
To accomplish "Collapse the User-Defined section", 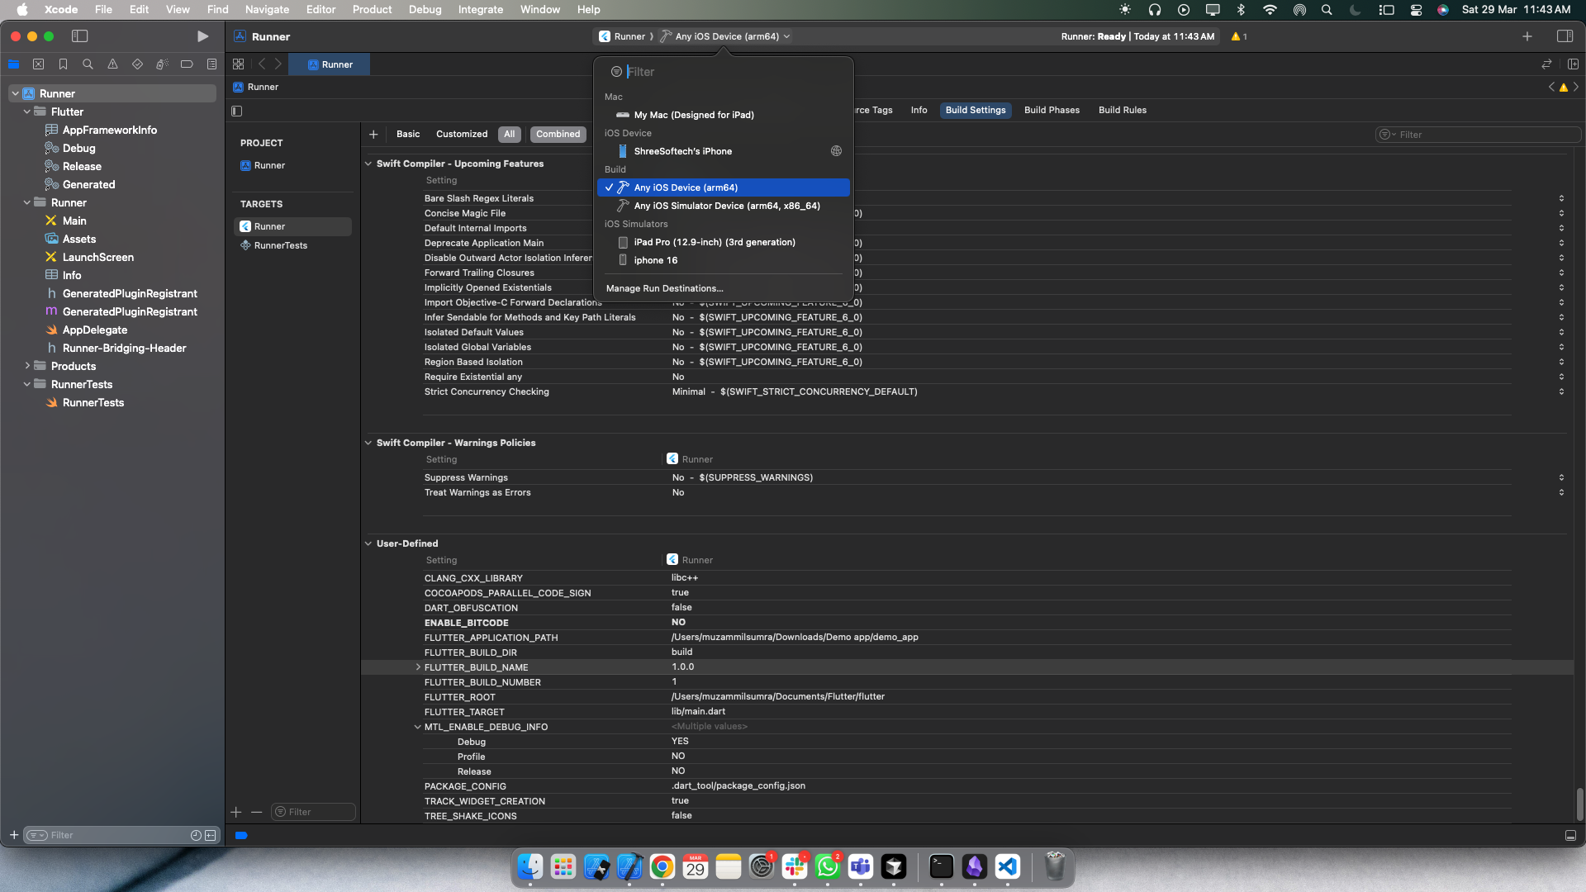I will [368, 543].
